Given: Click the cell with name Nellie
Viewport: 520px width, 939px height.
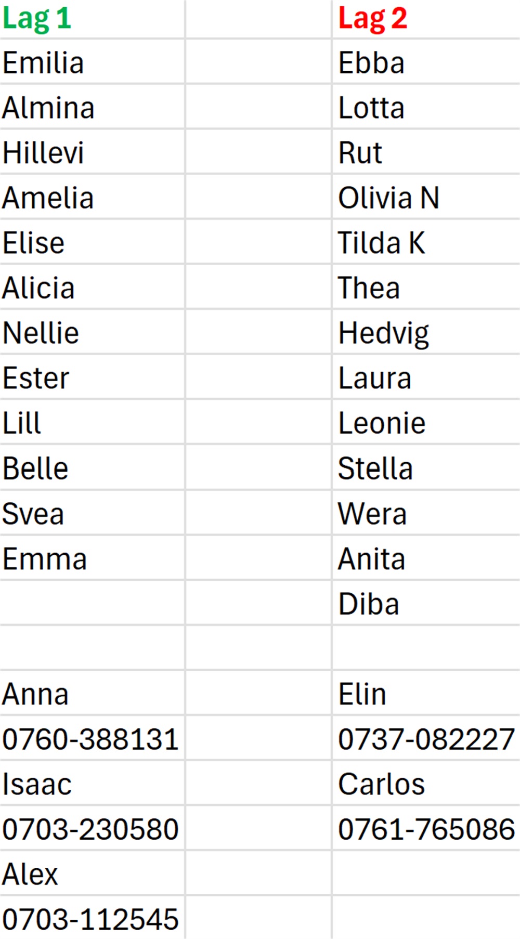Looking at the screenshot, I should tap(41, 333).
